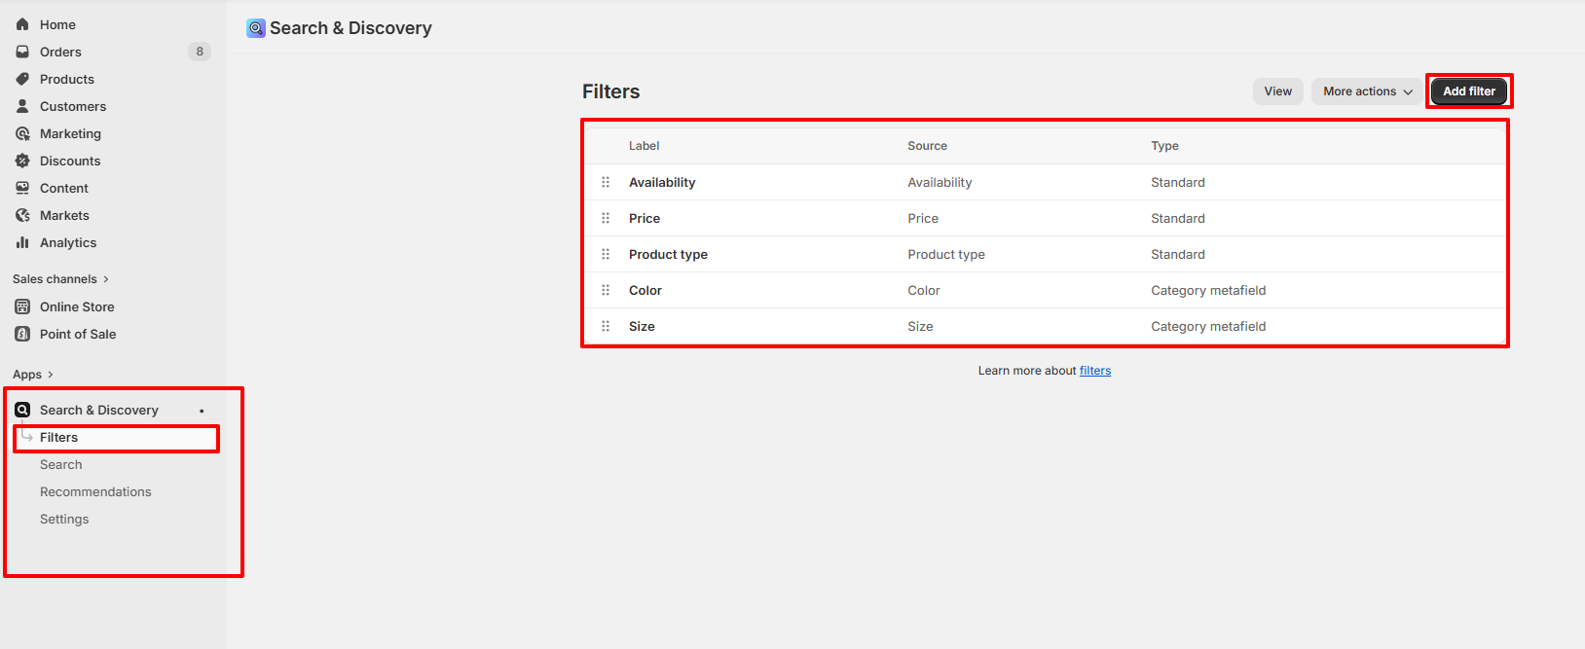Click the Orders inbox icon
The height and width of the screenshot is (649, 1585).
click(x=22, y=52)
